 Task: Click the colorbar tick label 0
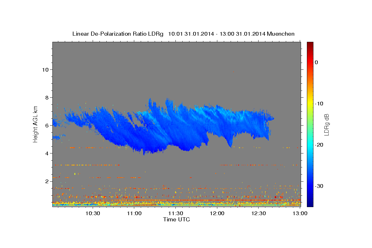(317, 62)
